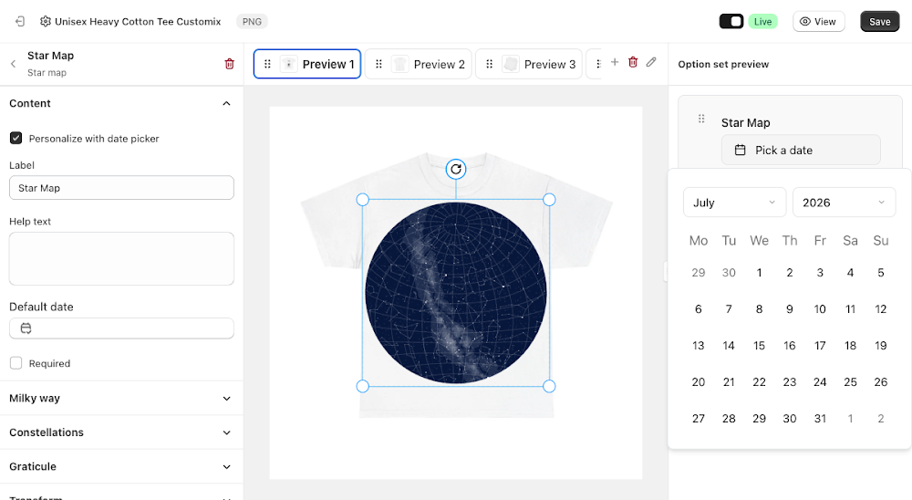
Task: Open the 2026 year dropdown
Action: [844, 203]
